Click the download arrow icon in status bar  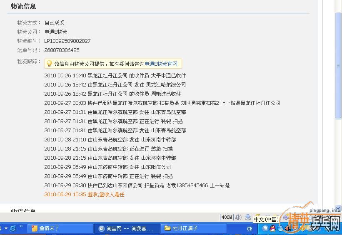coord(248,217)
